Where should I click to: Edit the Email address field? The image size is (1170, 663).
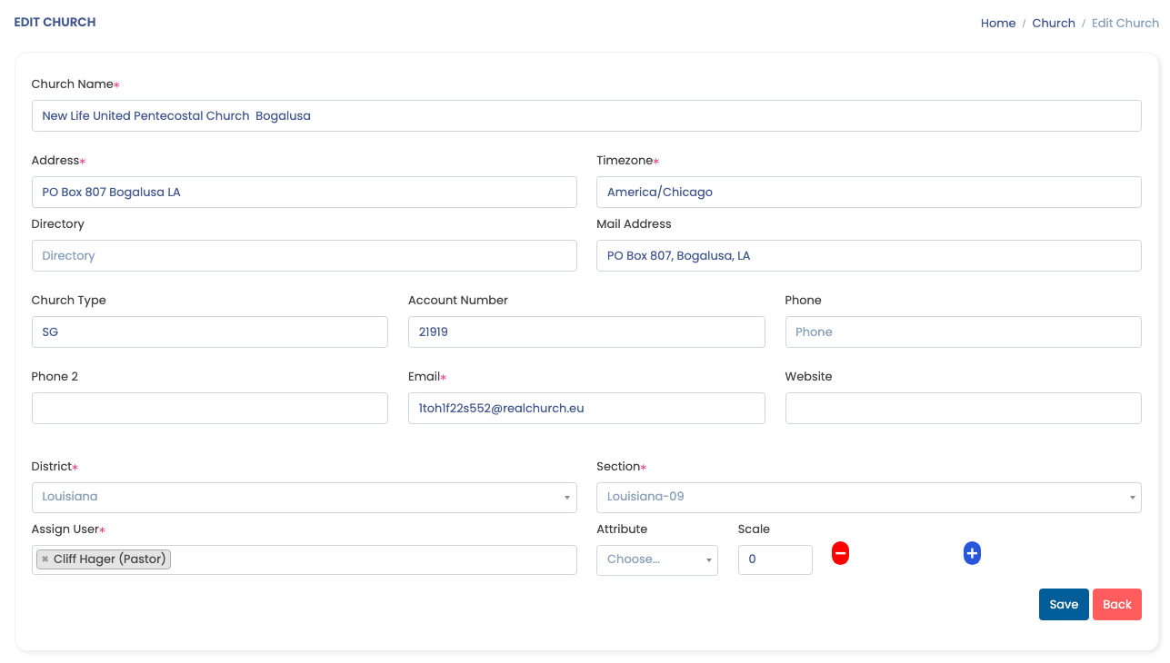(x=586, y=409)
